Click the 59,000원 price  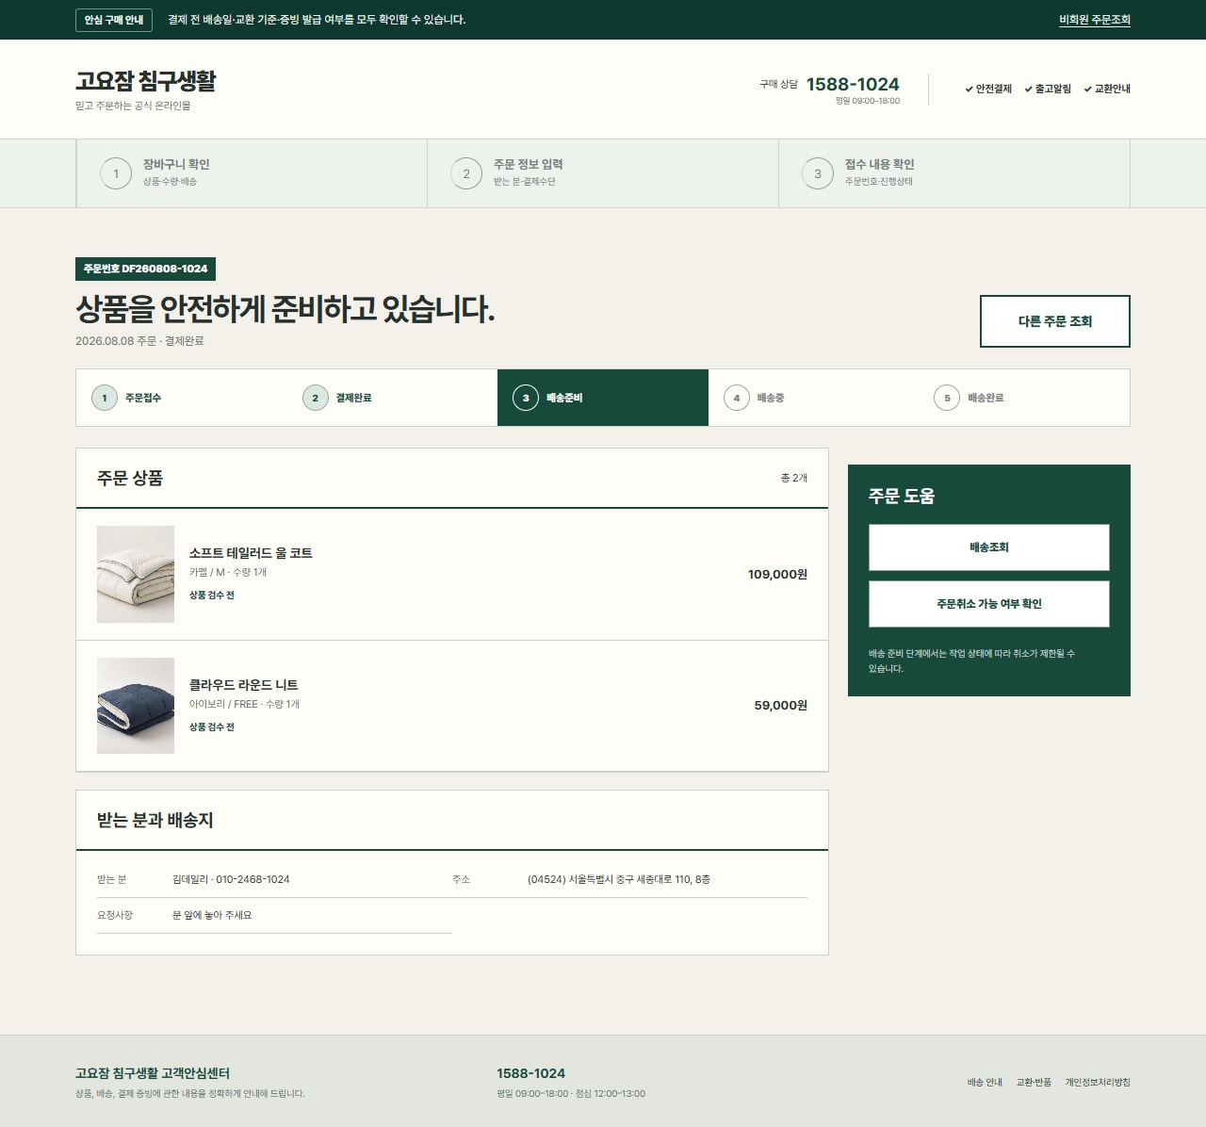[x=780, y=705]
